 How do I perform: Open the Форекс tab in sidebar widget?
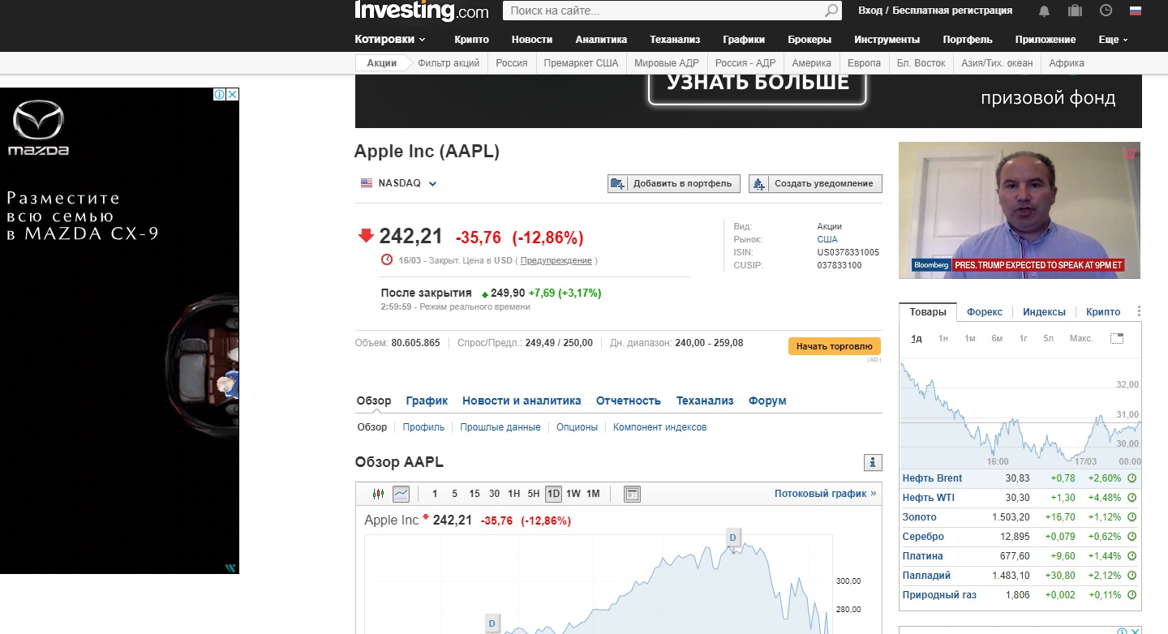[x=984, y=312]
